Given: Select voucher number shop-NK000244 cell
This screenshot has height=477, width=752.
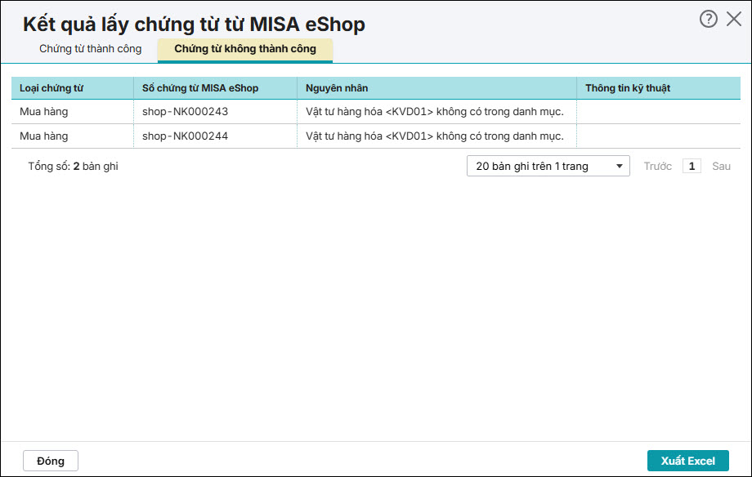Looking at the screenshot, I should point(185,136).
